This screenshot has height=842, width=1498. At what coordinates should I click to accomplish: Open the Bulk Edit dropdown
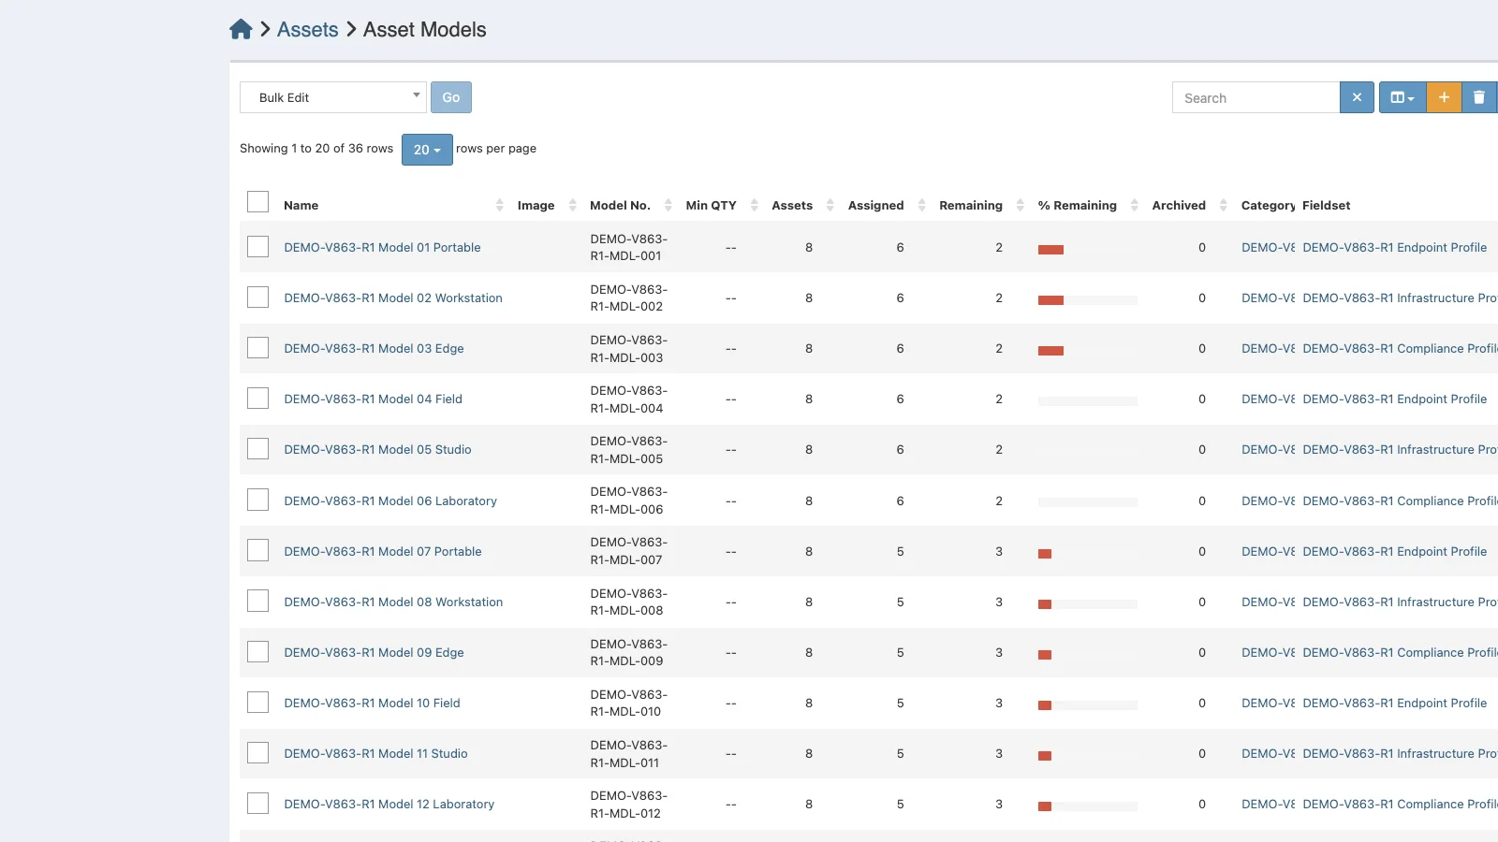tap(333, 97)
